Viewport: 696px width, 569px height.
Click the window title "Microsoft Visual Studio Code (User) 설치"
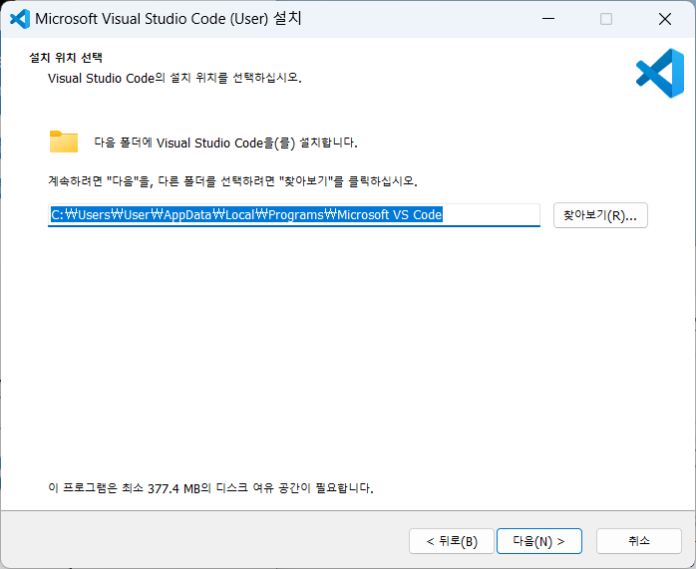click(169, 19)
